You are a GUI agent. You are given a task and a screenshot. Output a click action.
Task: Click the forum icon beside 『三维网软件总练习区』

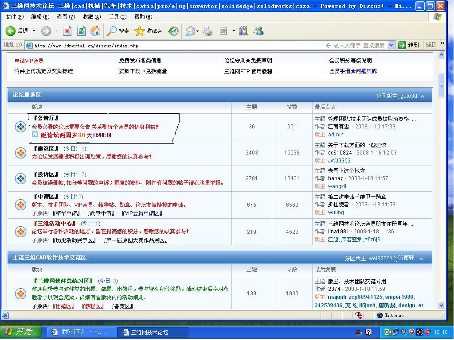(20, 294)
